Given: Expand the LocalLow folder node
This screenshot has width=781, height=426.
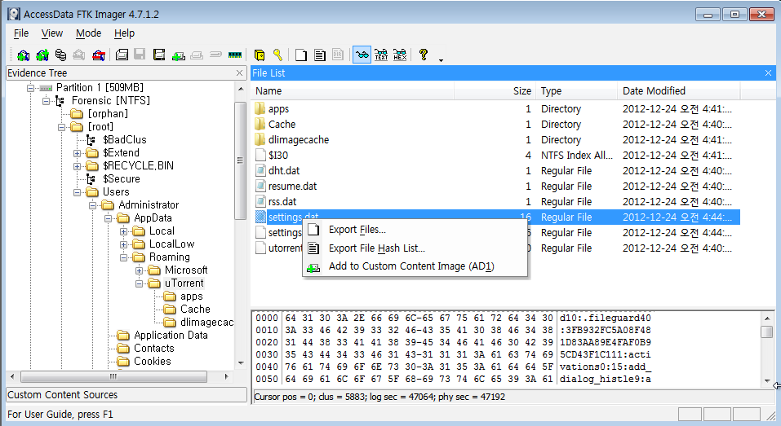Looking at the screenshot, I should [x=123, y=244].
